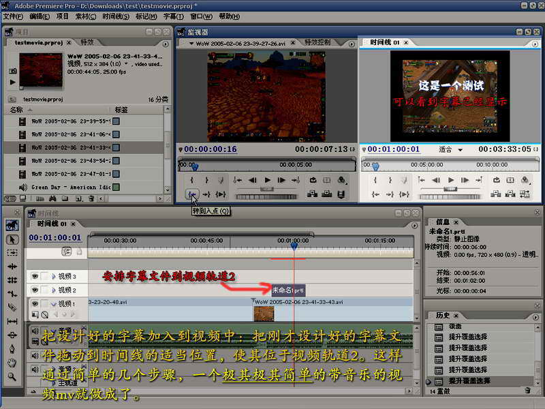Click Lift button in the program monitor

pyautogui.click(x=496, y=194)
